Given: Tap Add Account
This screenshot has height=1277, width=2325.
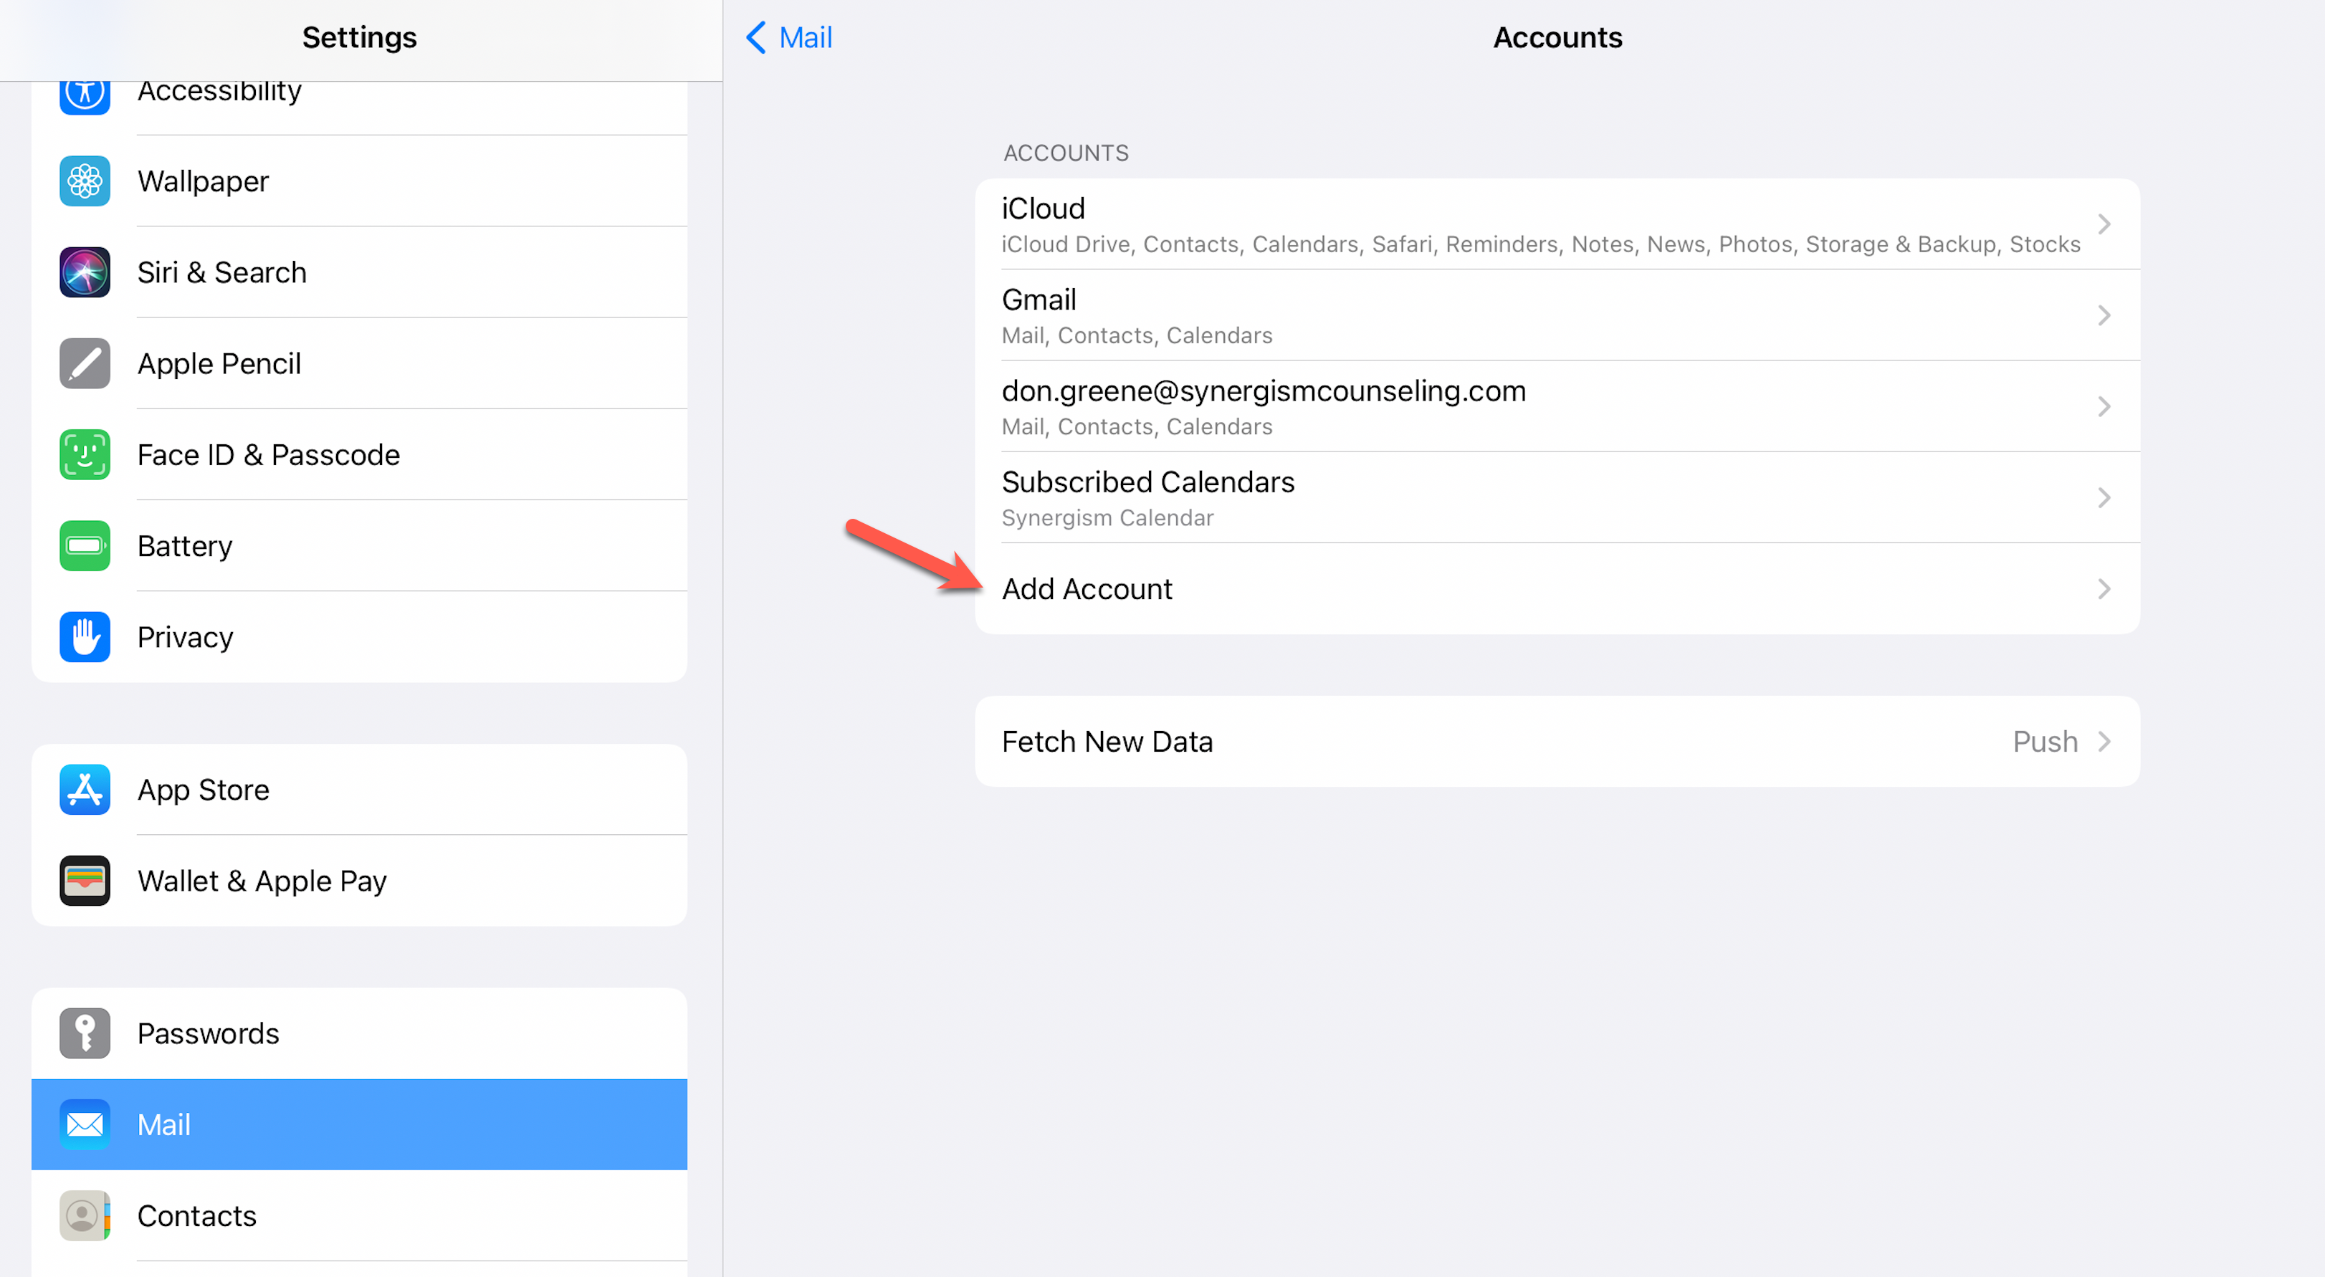Looking at the screenshot, I should tap(1557, 588).
